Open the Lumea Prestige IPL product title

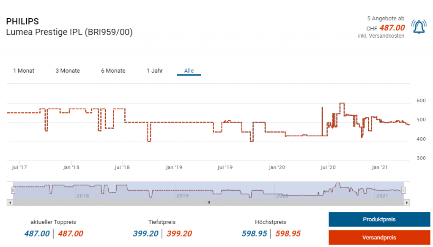tap(69, 32)
